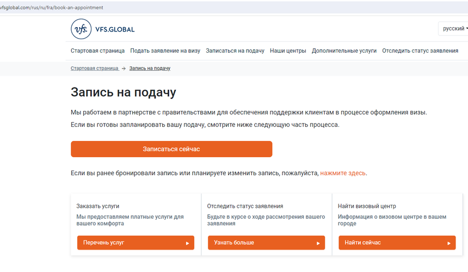
Task: Open the Наши центры menu item
Action: pos(288,51)
